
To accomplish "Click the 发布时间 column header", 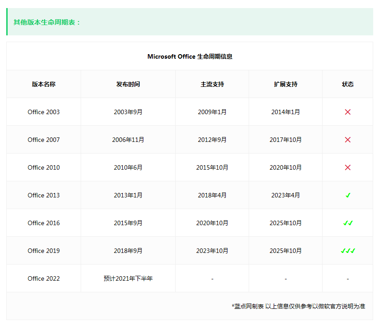I will 128,84.
